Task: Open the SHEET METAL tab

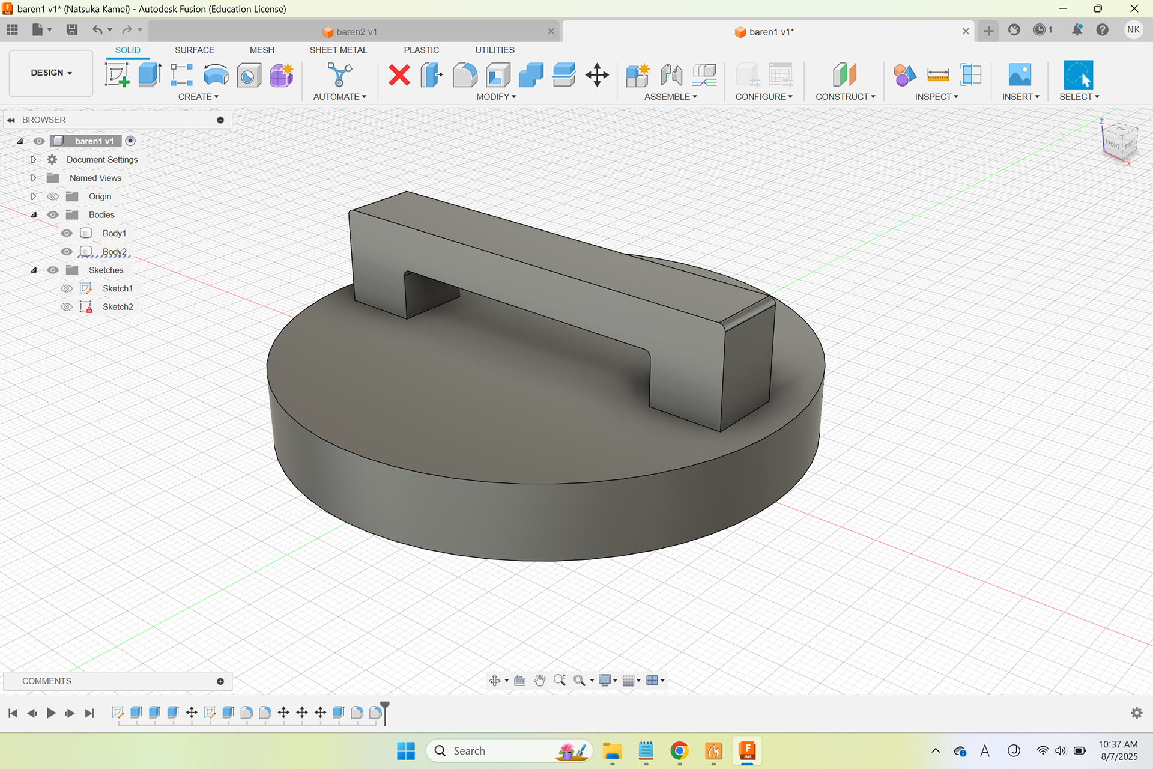Action: [338, 50]
